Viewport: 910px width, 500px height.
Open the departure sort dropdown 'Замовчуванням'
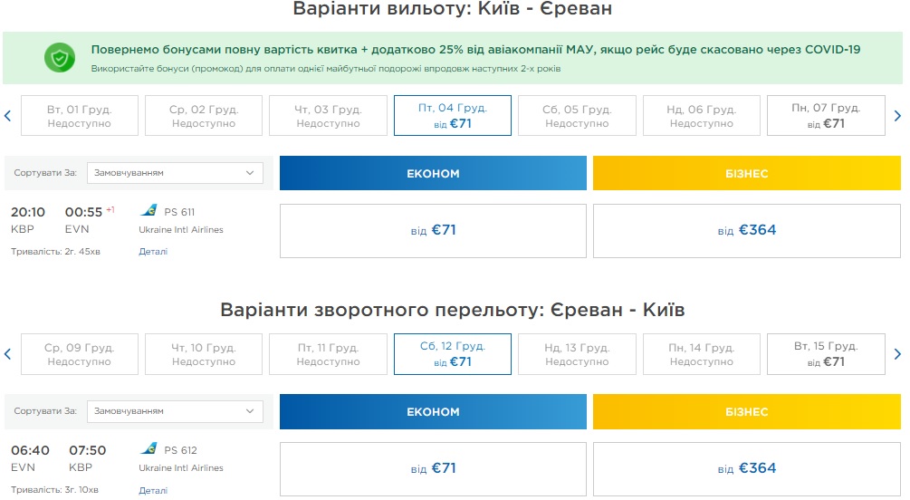point(175,172)
